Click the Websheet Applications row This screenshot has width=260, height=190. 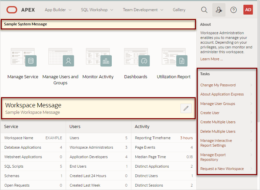pos(33,157)
